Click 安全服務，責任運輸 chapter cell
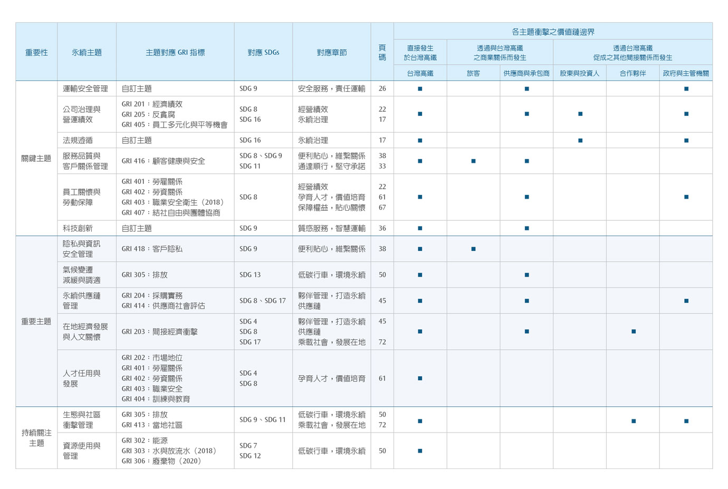Screen dimensions: 728x489 [x=332, y=89]
